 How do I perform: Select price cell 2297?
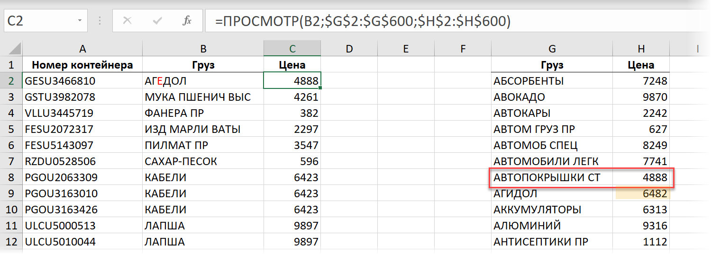(292, 129)
